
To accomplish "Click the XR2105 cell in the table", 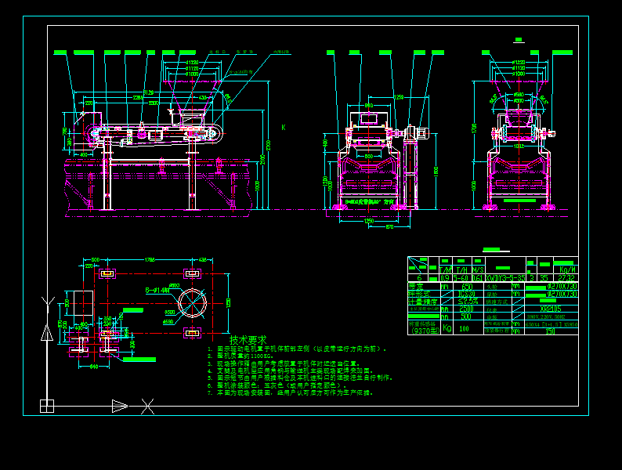I will click(x=551, y=309).
